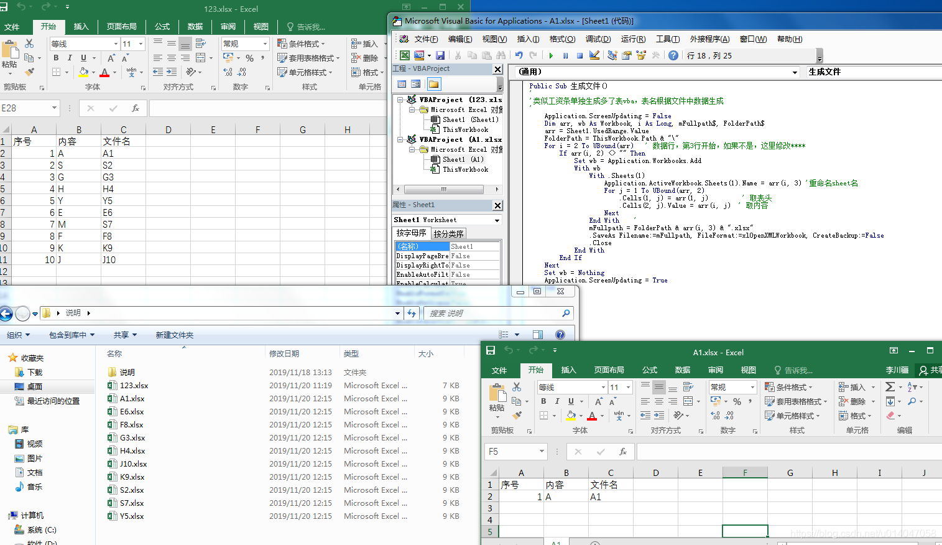Open the 公式 tab in the A1.xlsx ribbon
942x545 pixels.
coord(650,370)
